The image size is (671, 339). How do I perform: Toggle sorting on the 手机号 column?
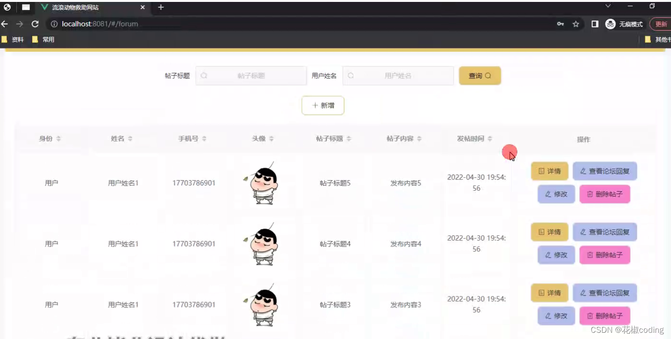pos(204,139)
